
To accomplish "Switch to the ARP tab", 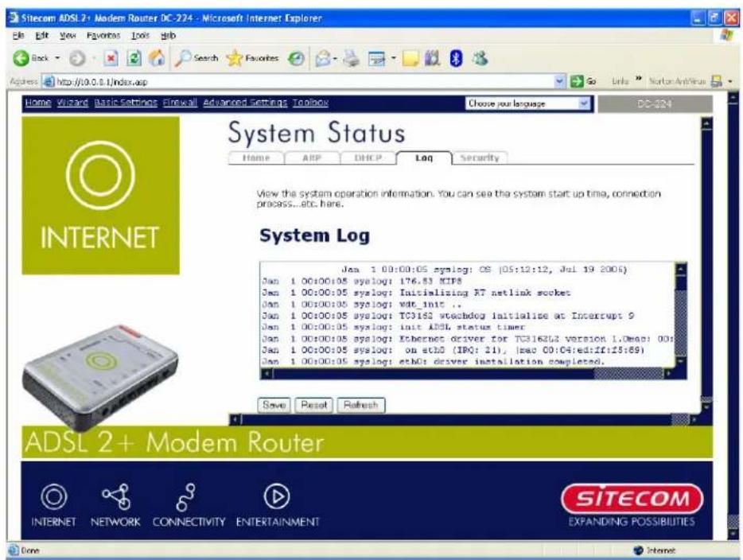I will tap(312, 157).
